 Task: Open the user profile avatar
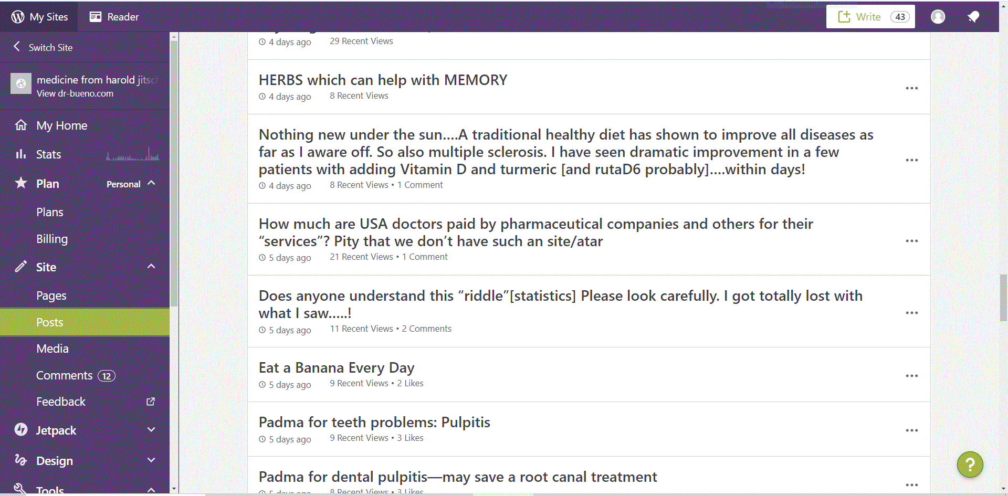tap(938, 17)
